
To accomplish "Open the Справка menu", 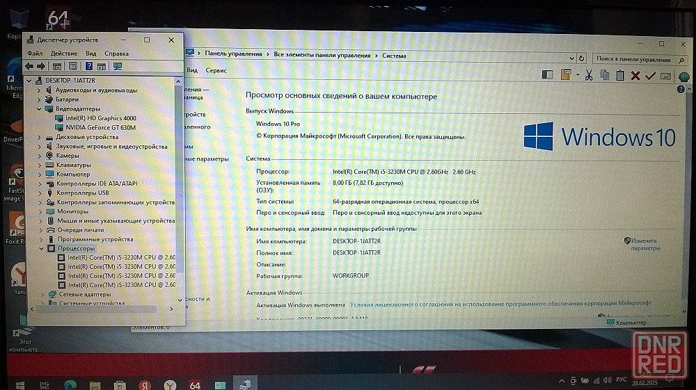I will [x=117, y=53].
